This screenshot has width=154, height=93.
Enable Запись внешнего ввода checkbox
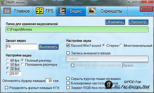(68, 53)
